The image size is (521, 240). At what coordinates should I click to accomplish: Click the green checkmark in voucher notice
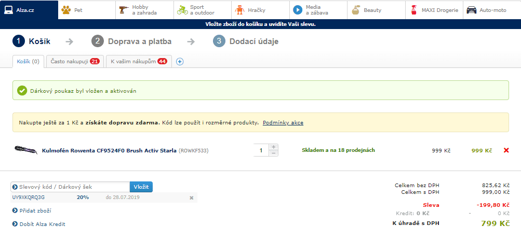pyautogui.click(x=22, y=90)
